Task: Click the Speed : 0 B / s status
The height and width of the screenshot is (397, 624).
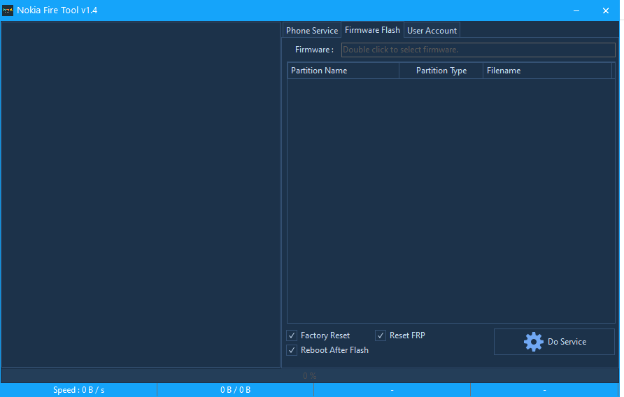Action: coord(79,390)
